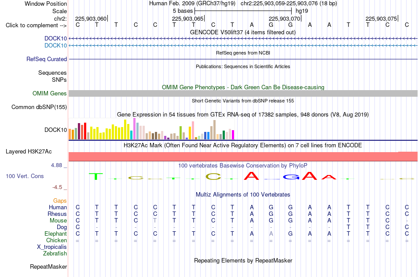Click the 'Click to complement -->' label
The width and height of the screenshot is (418, 277).
[36, 26]
